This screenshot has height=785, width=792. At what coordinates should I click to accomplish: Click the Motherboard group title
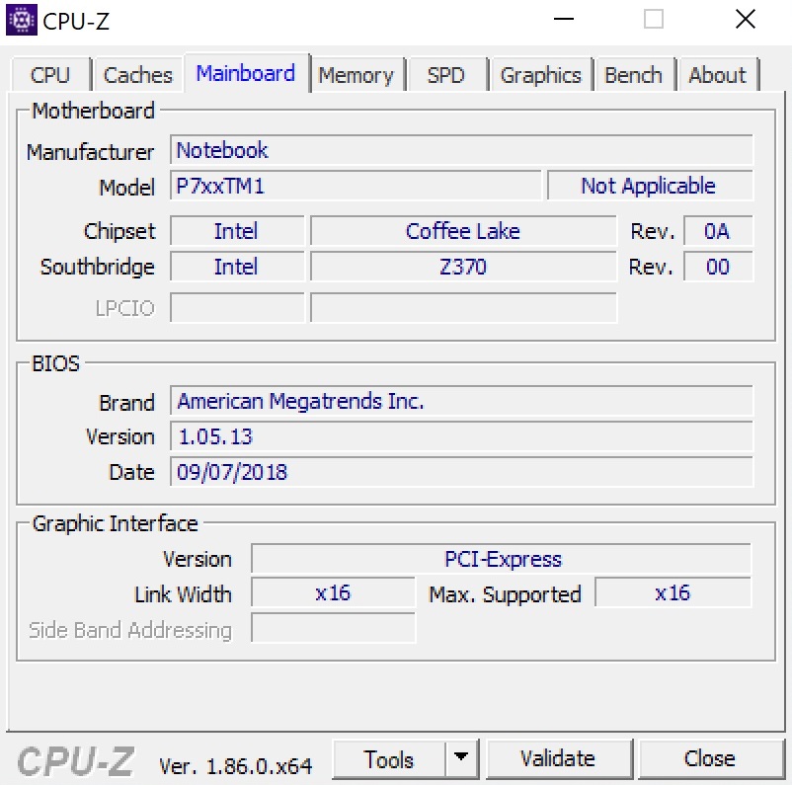tap(94, 111)
